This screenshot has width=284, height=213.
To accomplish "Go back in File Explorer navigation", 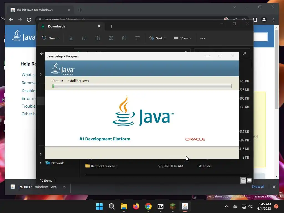I will click(42, 53).
